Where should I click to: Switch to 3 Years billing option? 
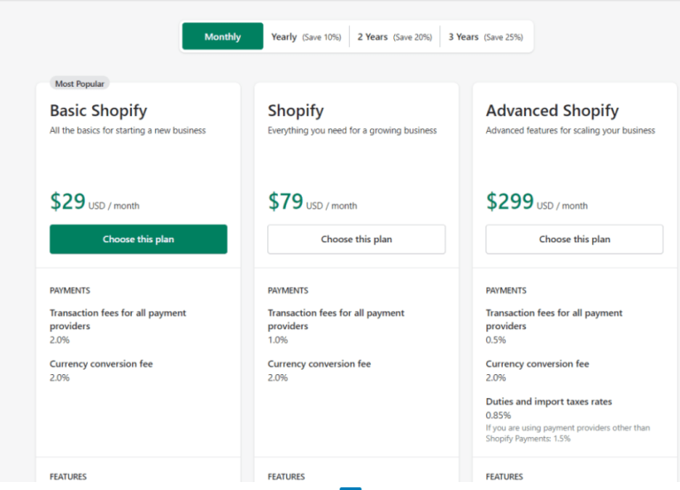pyautogui.click(x=486, y=37)
